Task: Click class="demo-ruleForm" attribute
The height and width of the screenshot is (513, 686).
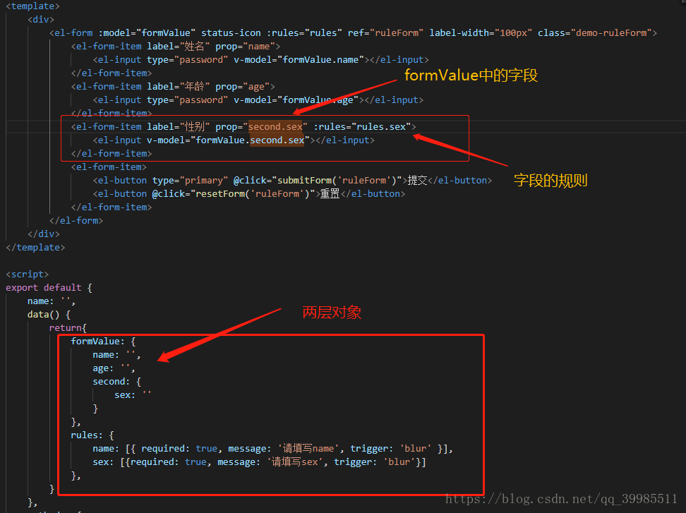Action: tap(594, 32)
